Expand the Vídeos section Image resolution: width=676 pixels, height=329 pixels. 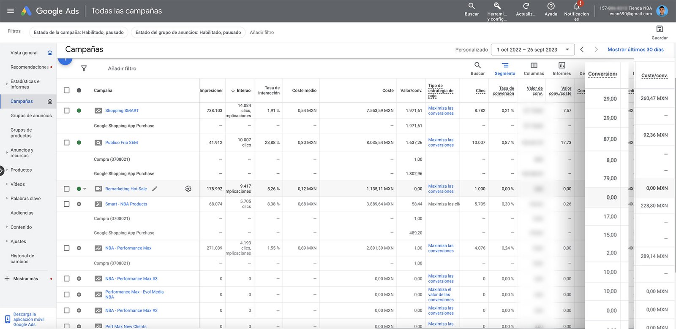[x=7, y=184]
